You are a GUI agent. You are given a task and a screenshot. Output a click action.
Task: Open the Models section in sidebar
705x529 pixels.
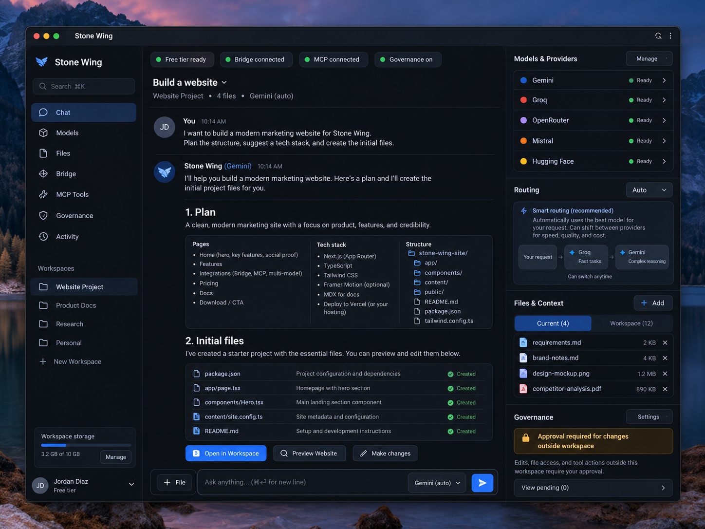pos(84,133)
